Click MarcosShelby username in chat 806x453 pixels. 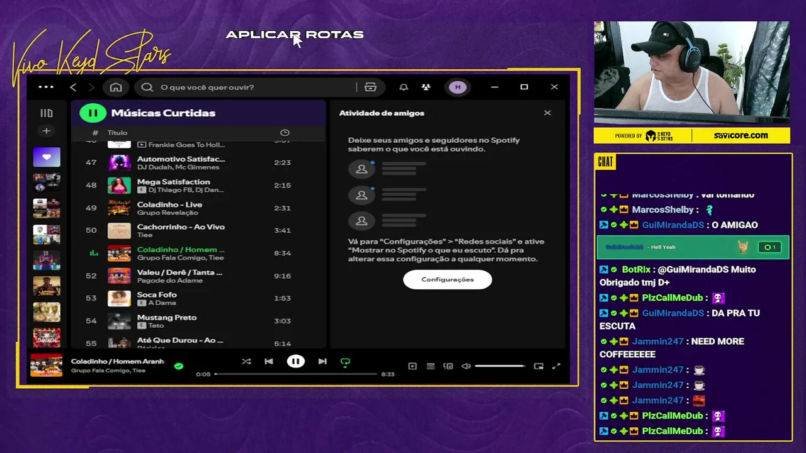662,210
